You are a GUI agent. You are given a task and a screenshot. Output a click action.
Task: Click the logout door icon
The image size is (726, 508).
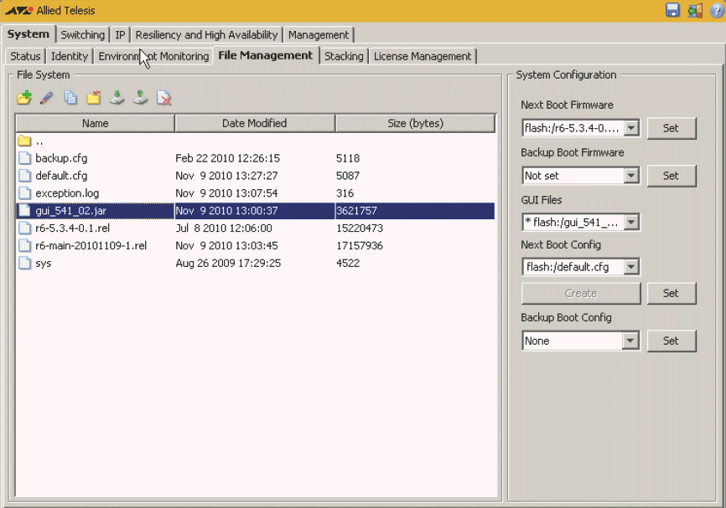point(694,10)
